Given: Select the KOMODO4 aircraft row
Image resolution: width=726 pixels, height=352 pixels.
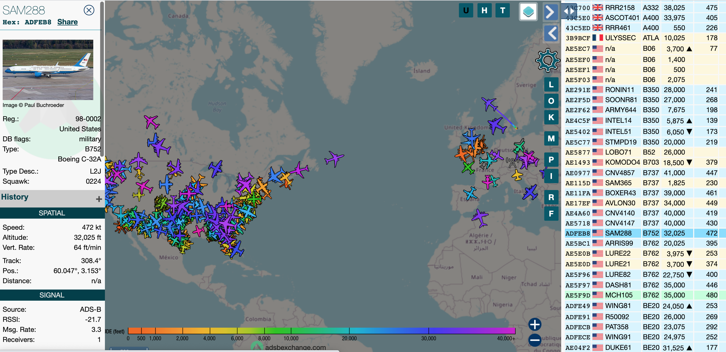Looking at the screenshot, I should (645, 163).
